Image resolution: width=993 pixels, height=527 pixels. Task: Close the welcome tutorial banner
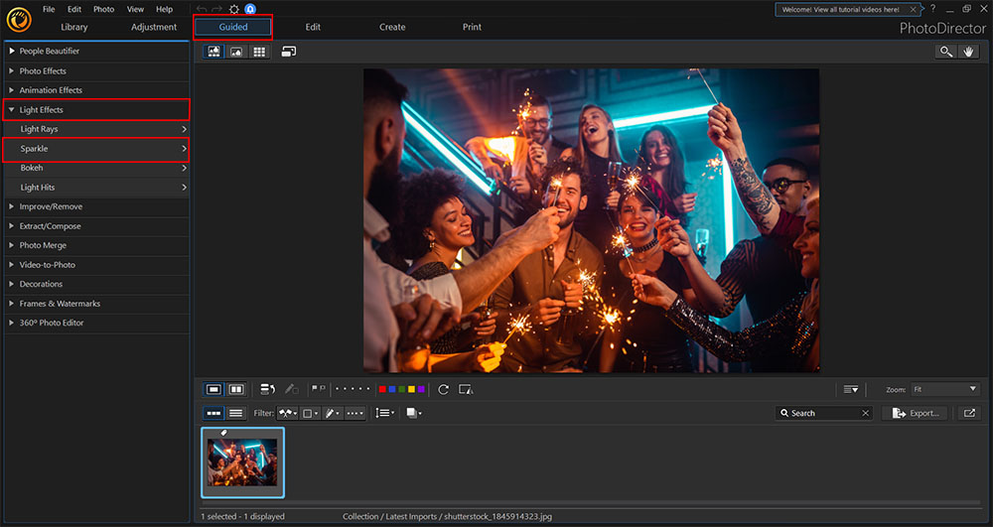913,10
